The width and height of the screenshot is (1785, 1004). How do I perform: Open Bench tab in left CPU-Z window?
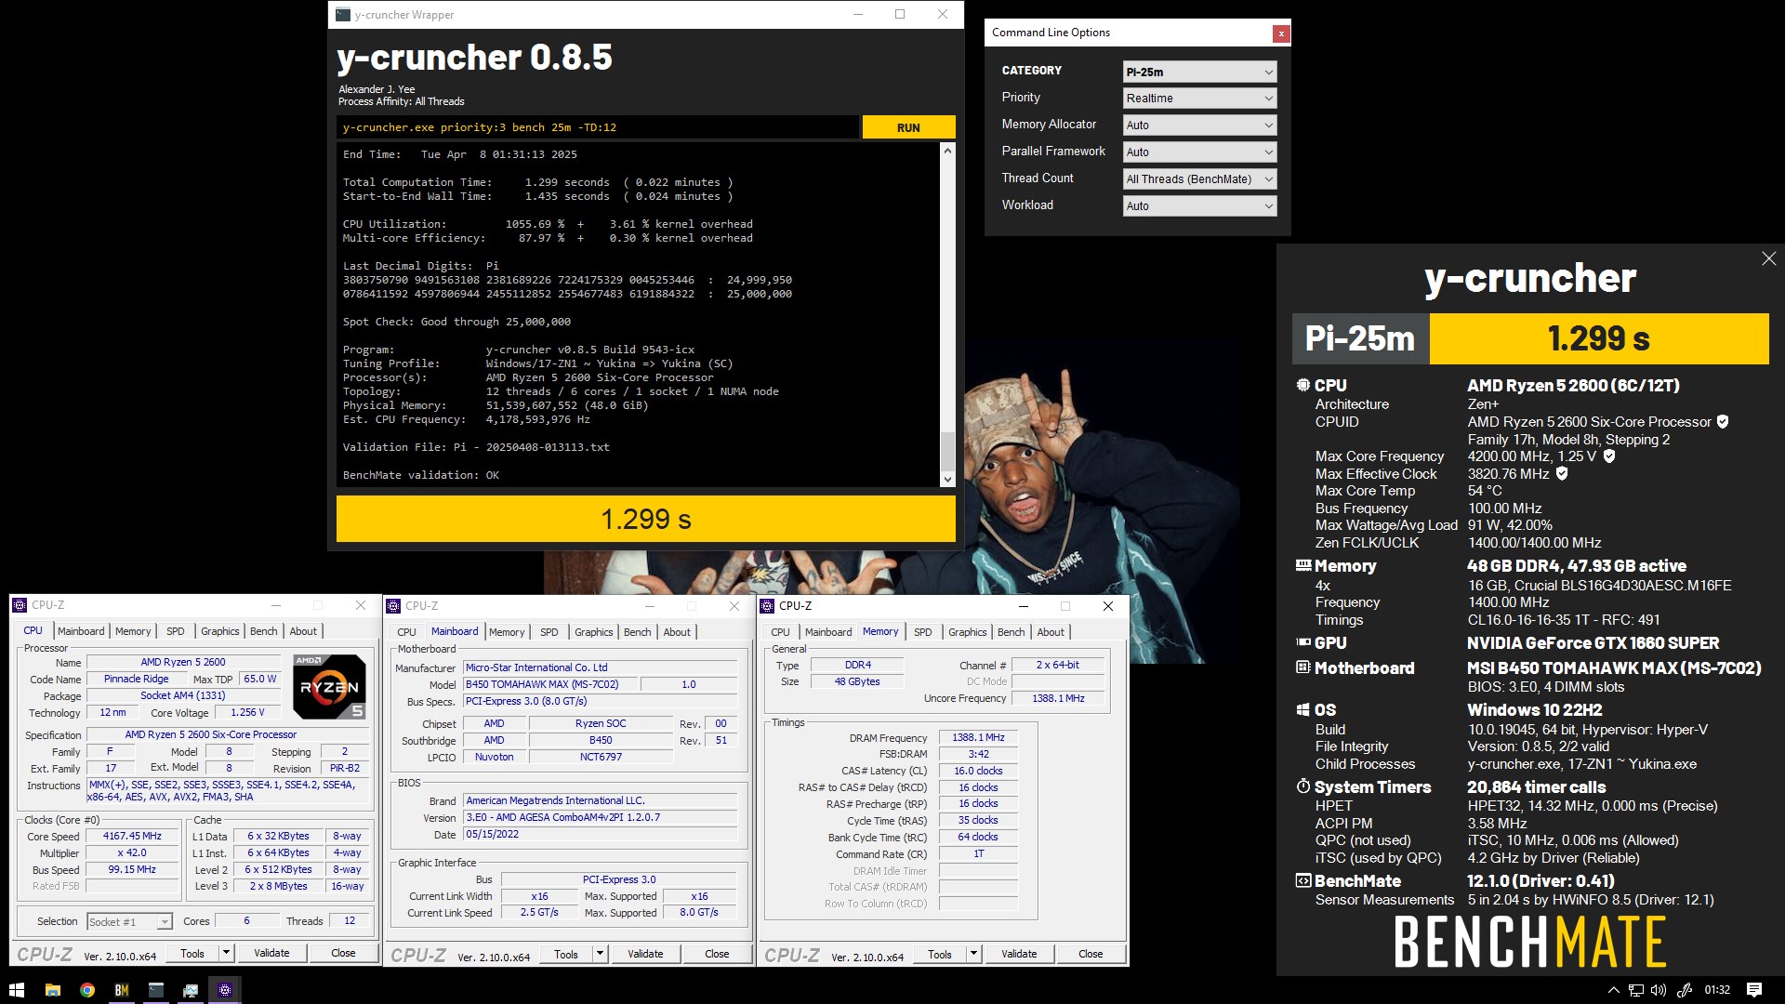point(264,631)
